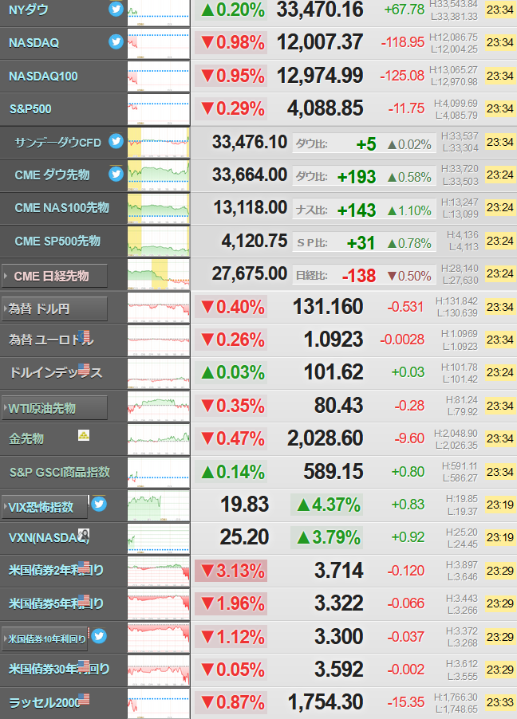Click the US flag on 米国債券2年利回り
517x719 pixels.
point(84,567)
